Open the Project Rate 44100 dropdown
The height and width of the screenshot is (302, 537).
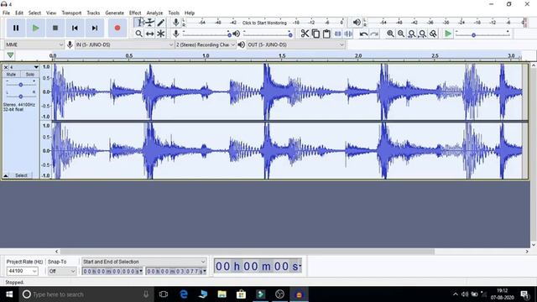(x=23, y=271)
